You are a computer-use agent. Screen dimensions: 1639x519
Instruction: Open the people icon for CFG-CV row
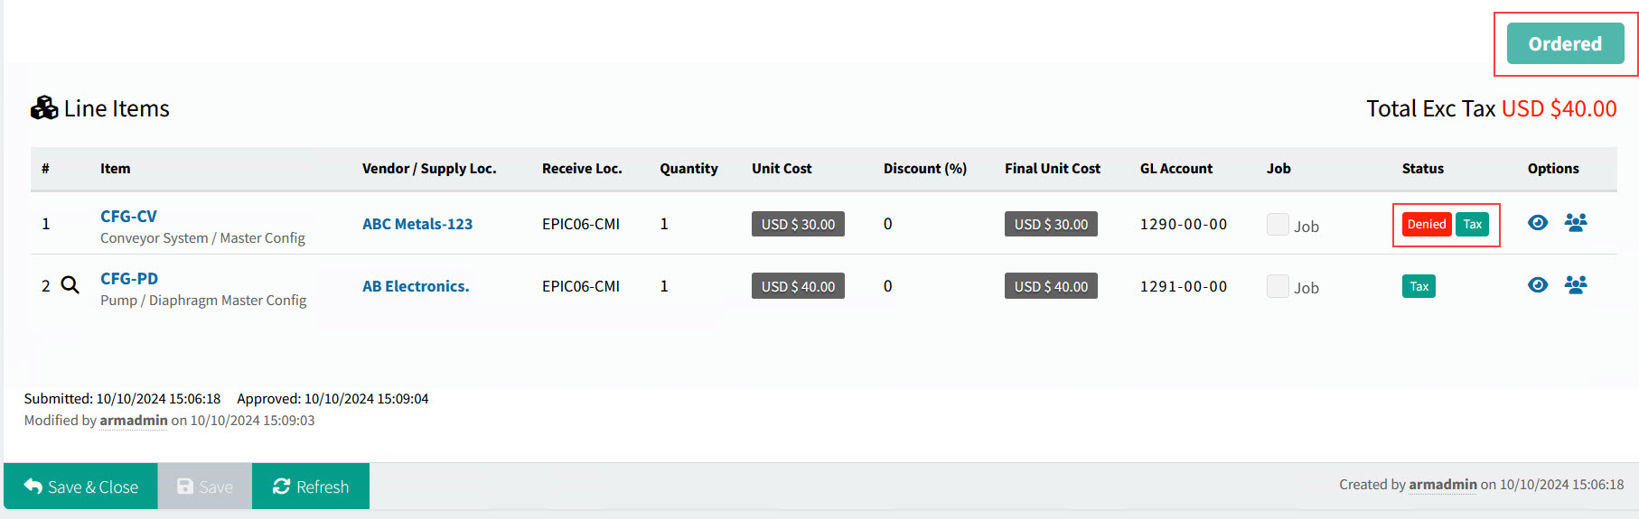(1576, 223)
